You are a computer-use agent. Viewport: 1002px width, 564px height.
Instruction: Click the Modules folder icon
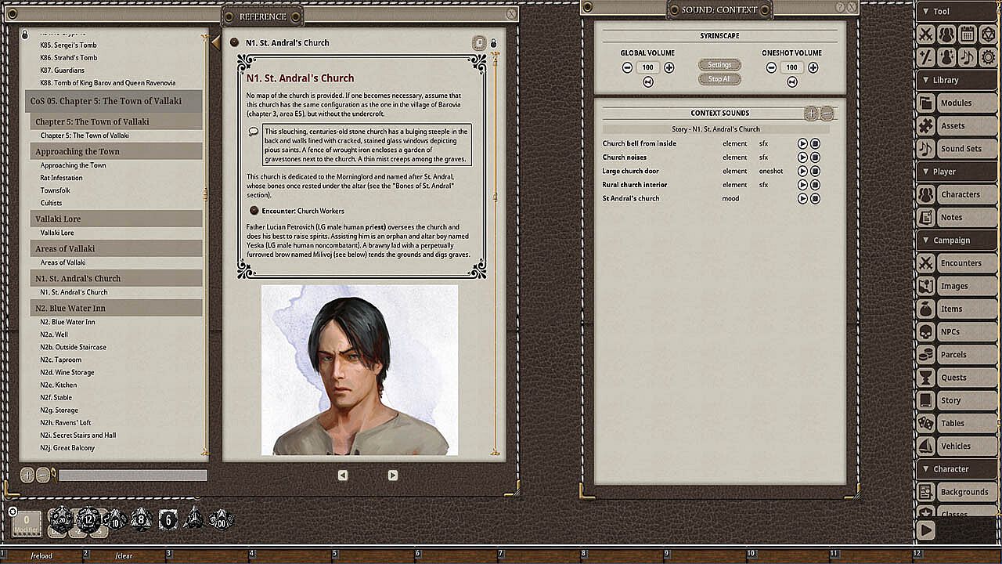[x=926, y=103]
